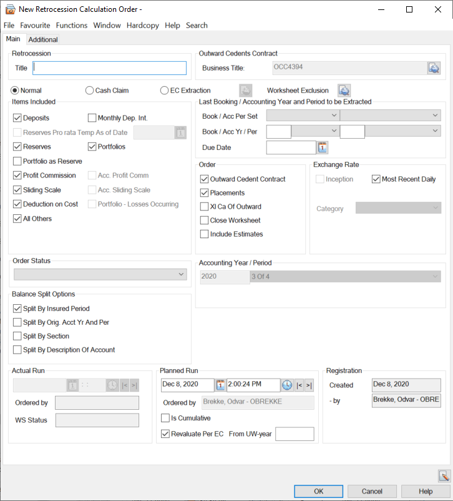Open the Functions menu
This screenshot has width=453, height=501.
tap(72, 25)
